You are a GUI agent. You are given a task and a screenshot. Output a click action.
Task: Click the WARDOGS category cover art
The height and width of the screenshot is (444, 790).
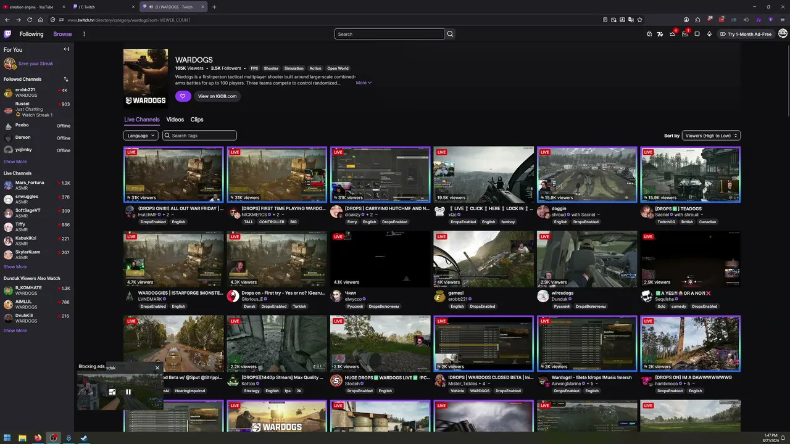click(x=146, y=79)
